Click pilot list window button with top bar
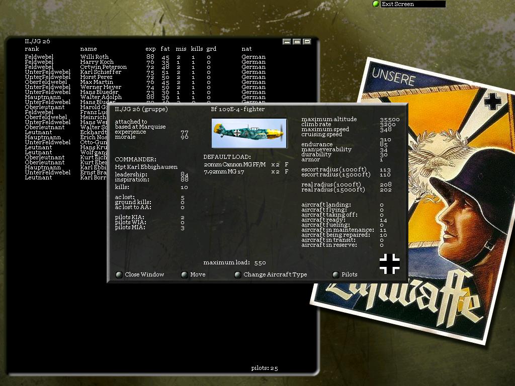 point(307,42)
